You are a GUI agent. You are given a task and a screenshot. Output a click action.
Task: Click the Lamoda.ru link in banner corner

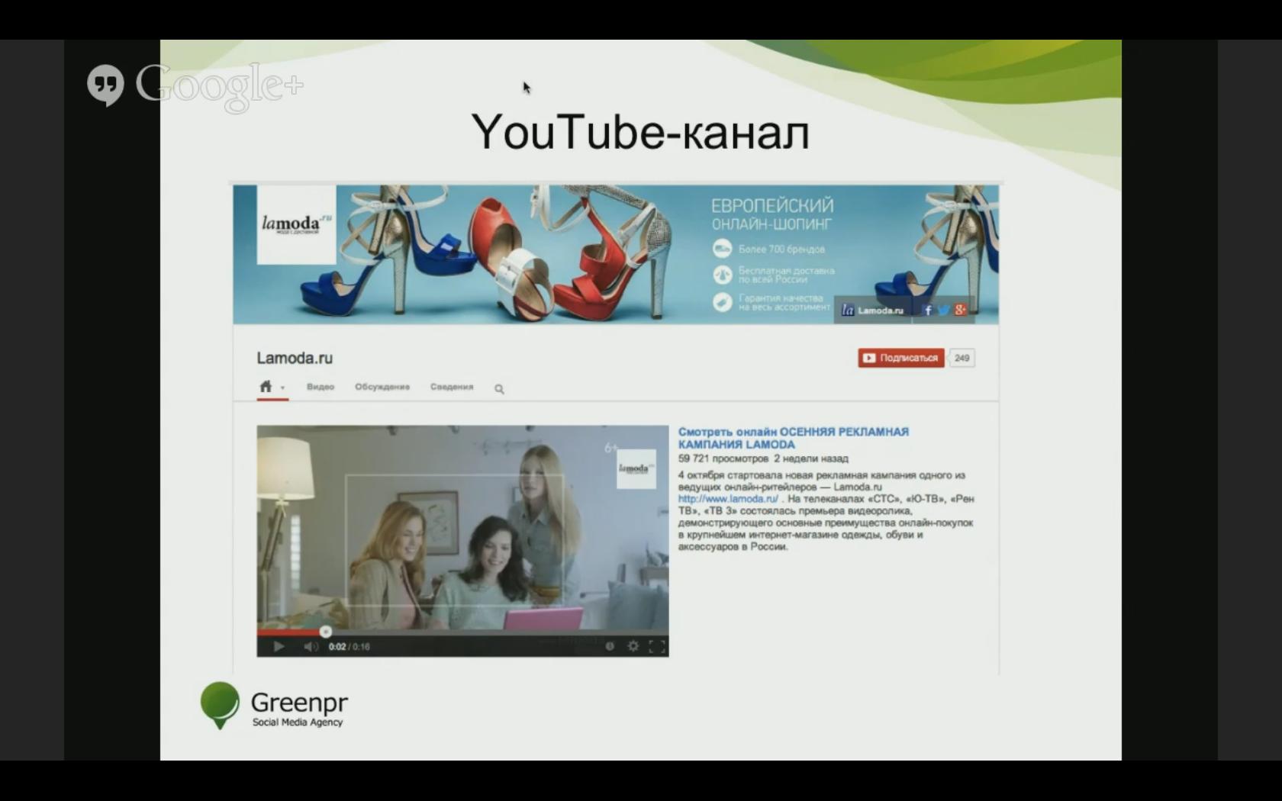[x=873, y=310]
